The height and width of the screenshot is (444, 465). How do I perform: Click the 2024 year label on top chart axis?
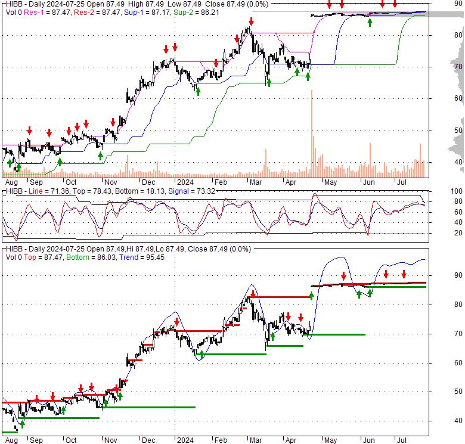(x=185, y=182)
